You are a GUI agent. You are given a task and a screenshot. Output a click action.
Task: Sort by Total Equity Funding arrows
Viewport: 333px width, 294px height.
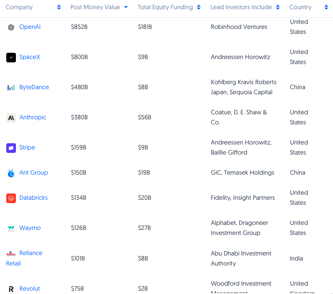(199, 8)
